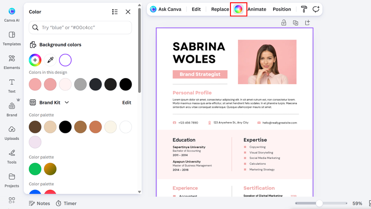Click the copy style paint roller icon
The image size is (371, 209).
coord(304,9)
